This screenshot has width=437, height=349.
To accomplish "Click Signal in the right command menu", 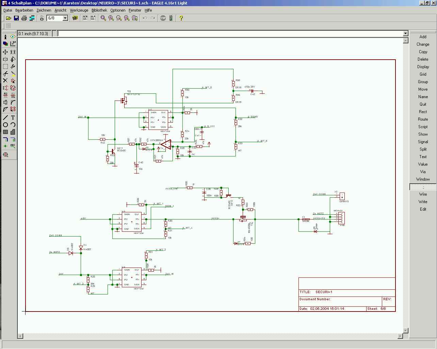I will tap(423, 142).
